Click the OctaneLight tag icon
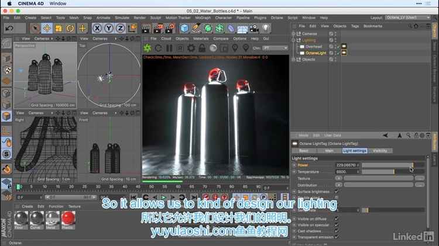This screenshot has width=439, height=246. click(344, 53)
